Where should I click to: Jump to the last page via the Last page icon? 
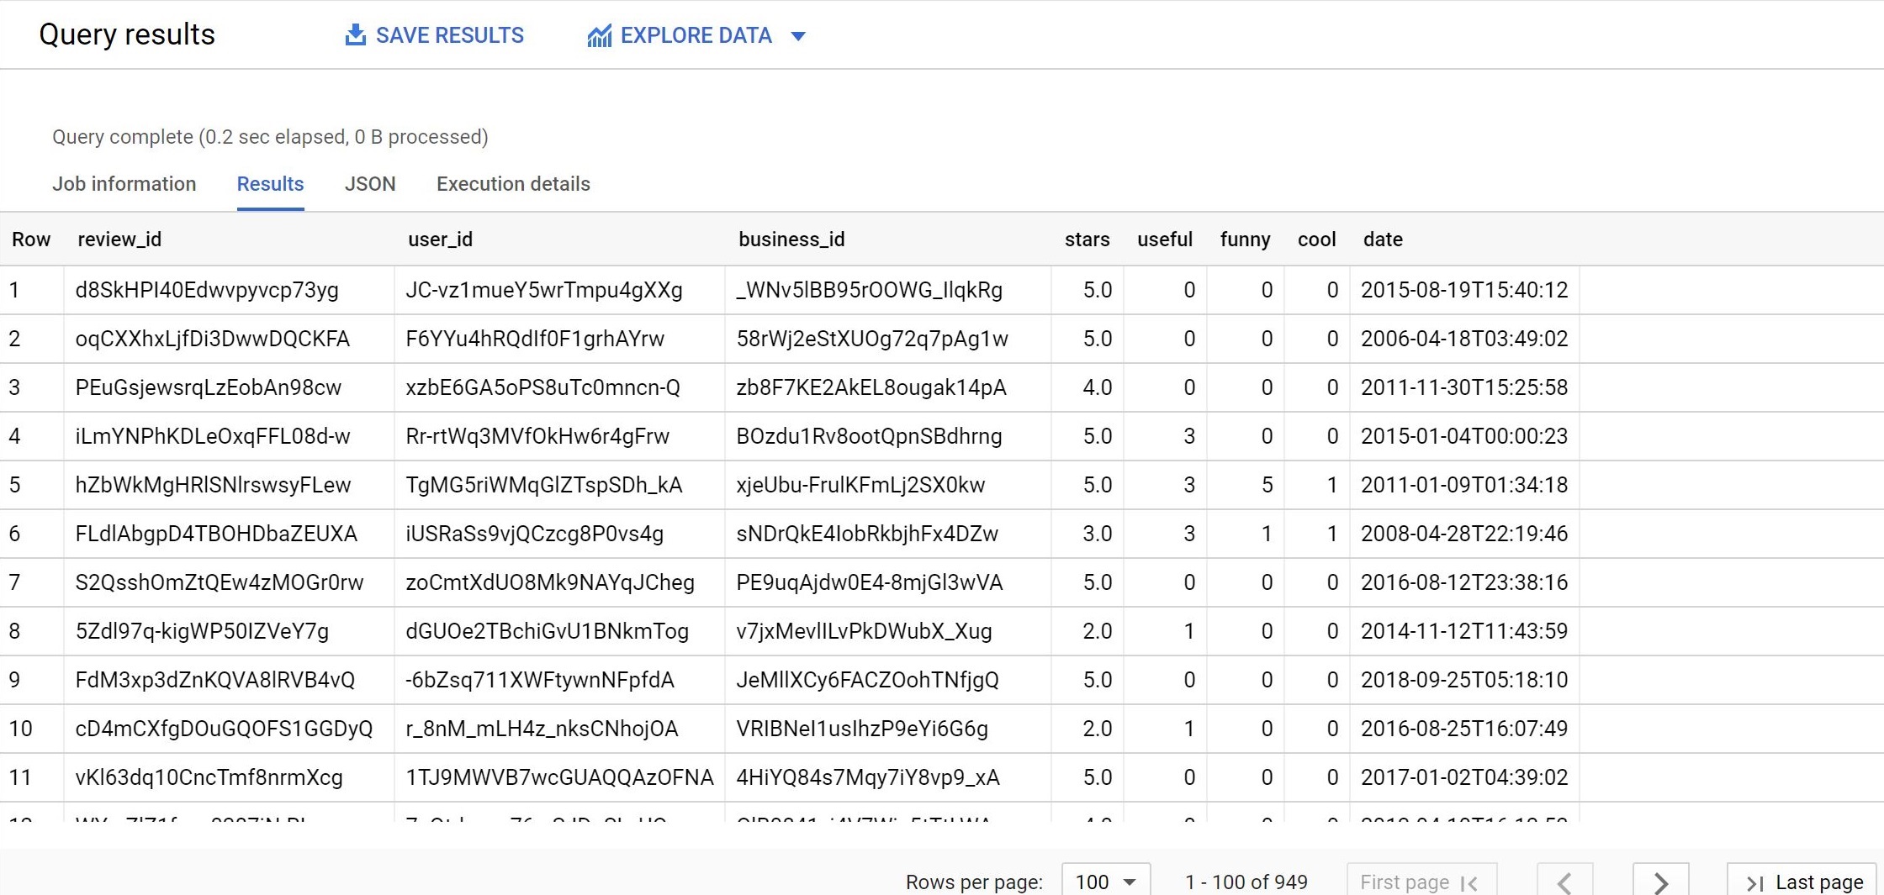click(1757, 882)
